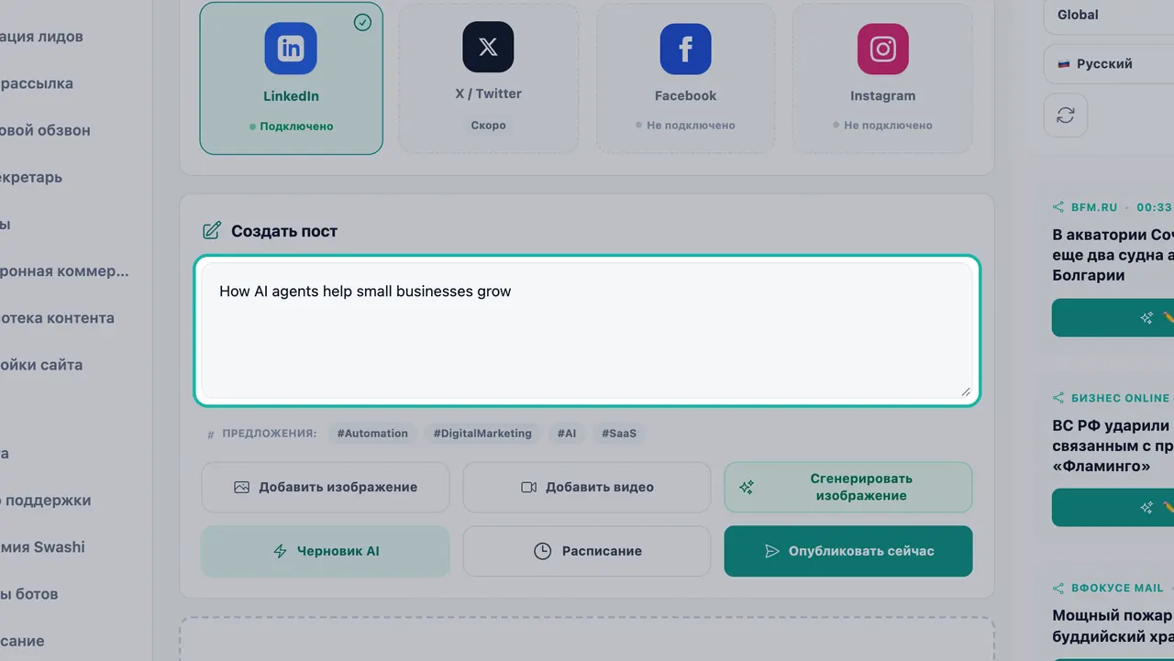
Task: Toggle the LinkedIn selected checkmark
Action: pos(362,22)
